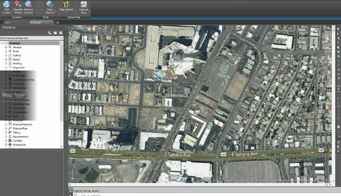
Task: Click the Capture Area icon
Action: [83, 4]
